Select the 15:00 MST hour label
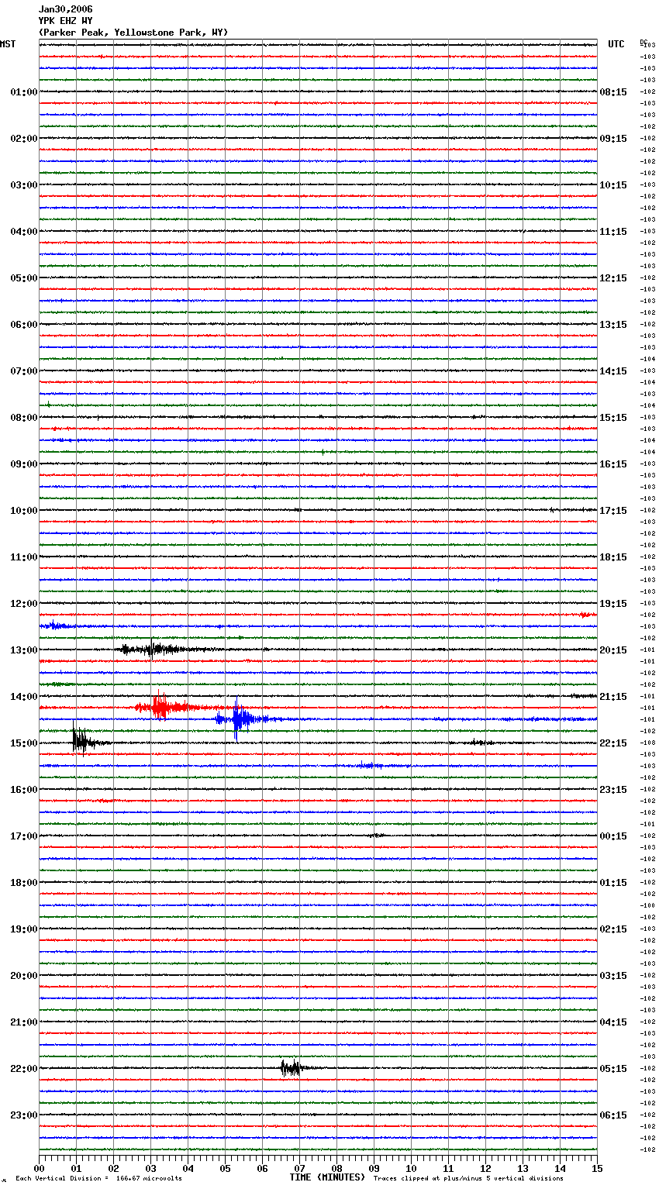Image resolution: width=659 pixels, height=1189 pixels. click(24, 743)
